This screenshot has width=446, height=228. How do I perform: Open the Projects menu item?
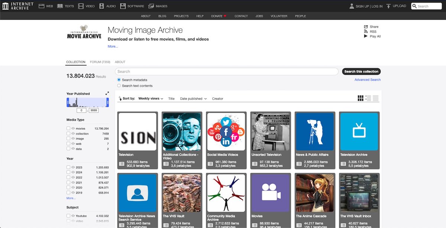tap(181, 16)
